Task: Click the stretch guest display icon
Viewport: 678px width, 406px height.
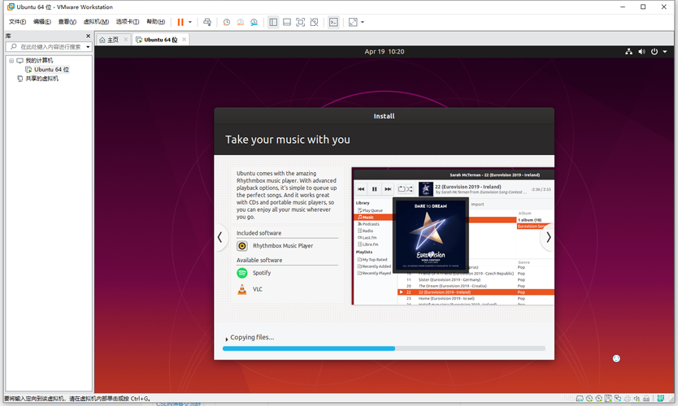Action: pos(354,22)
